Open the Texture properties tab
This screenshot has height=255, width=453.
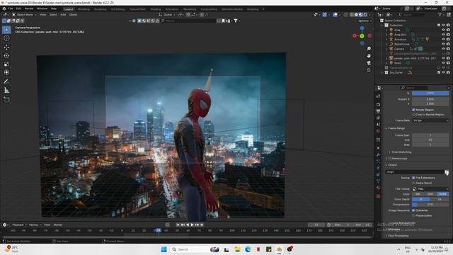(x=378, y=196)
